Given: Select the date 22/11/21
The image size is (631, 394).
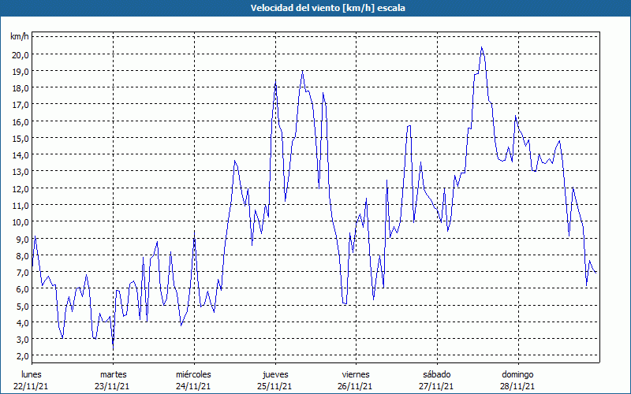Looking at the screenshot, I should coord(31,386).
